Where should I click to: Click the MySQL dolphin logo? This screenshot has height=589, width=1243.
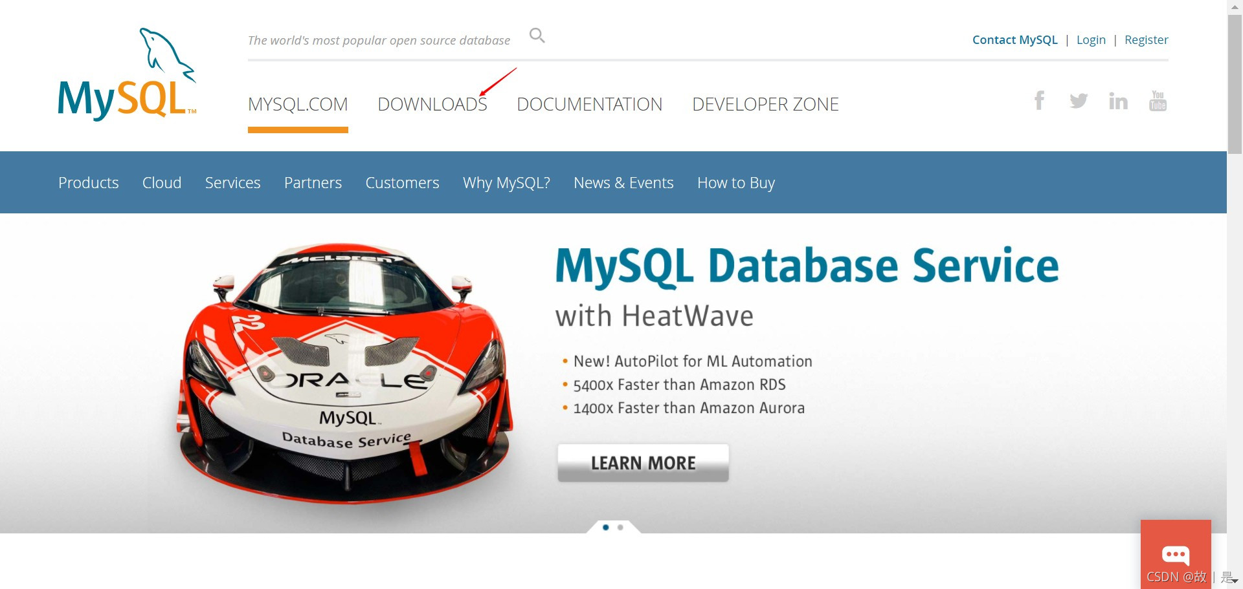[x=127, y=74]
